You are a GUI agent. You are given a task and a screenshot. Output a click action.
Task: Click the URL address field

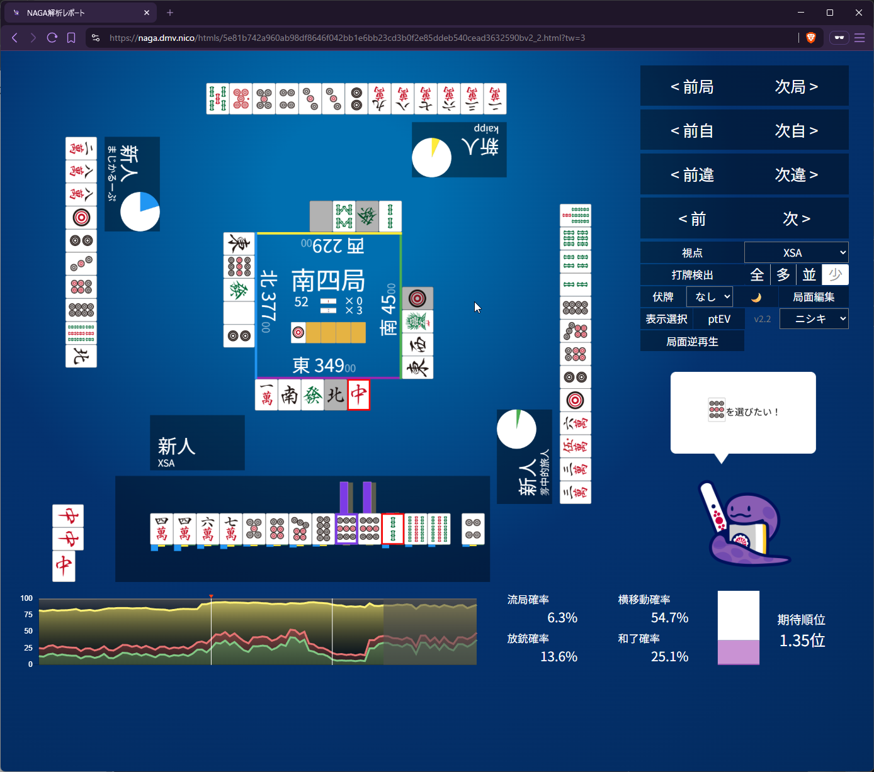[441, 38]
